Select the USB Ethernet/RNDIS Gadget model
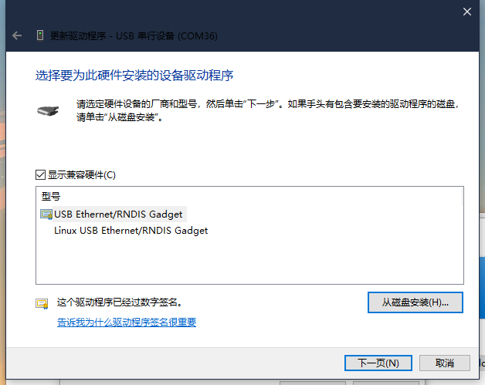 coord(119,214)
